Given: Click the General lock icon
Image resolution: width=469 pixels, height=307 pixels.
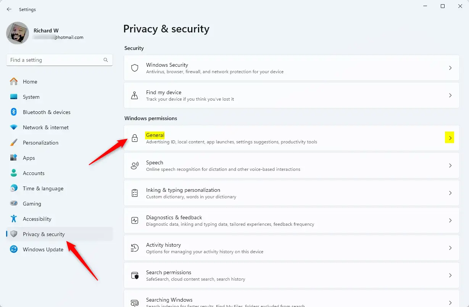Looking at the screenshot, I should 135,138.
